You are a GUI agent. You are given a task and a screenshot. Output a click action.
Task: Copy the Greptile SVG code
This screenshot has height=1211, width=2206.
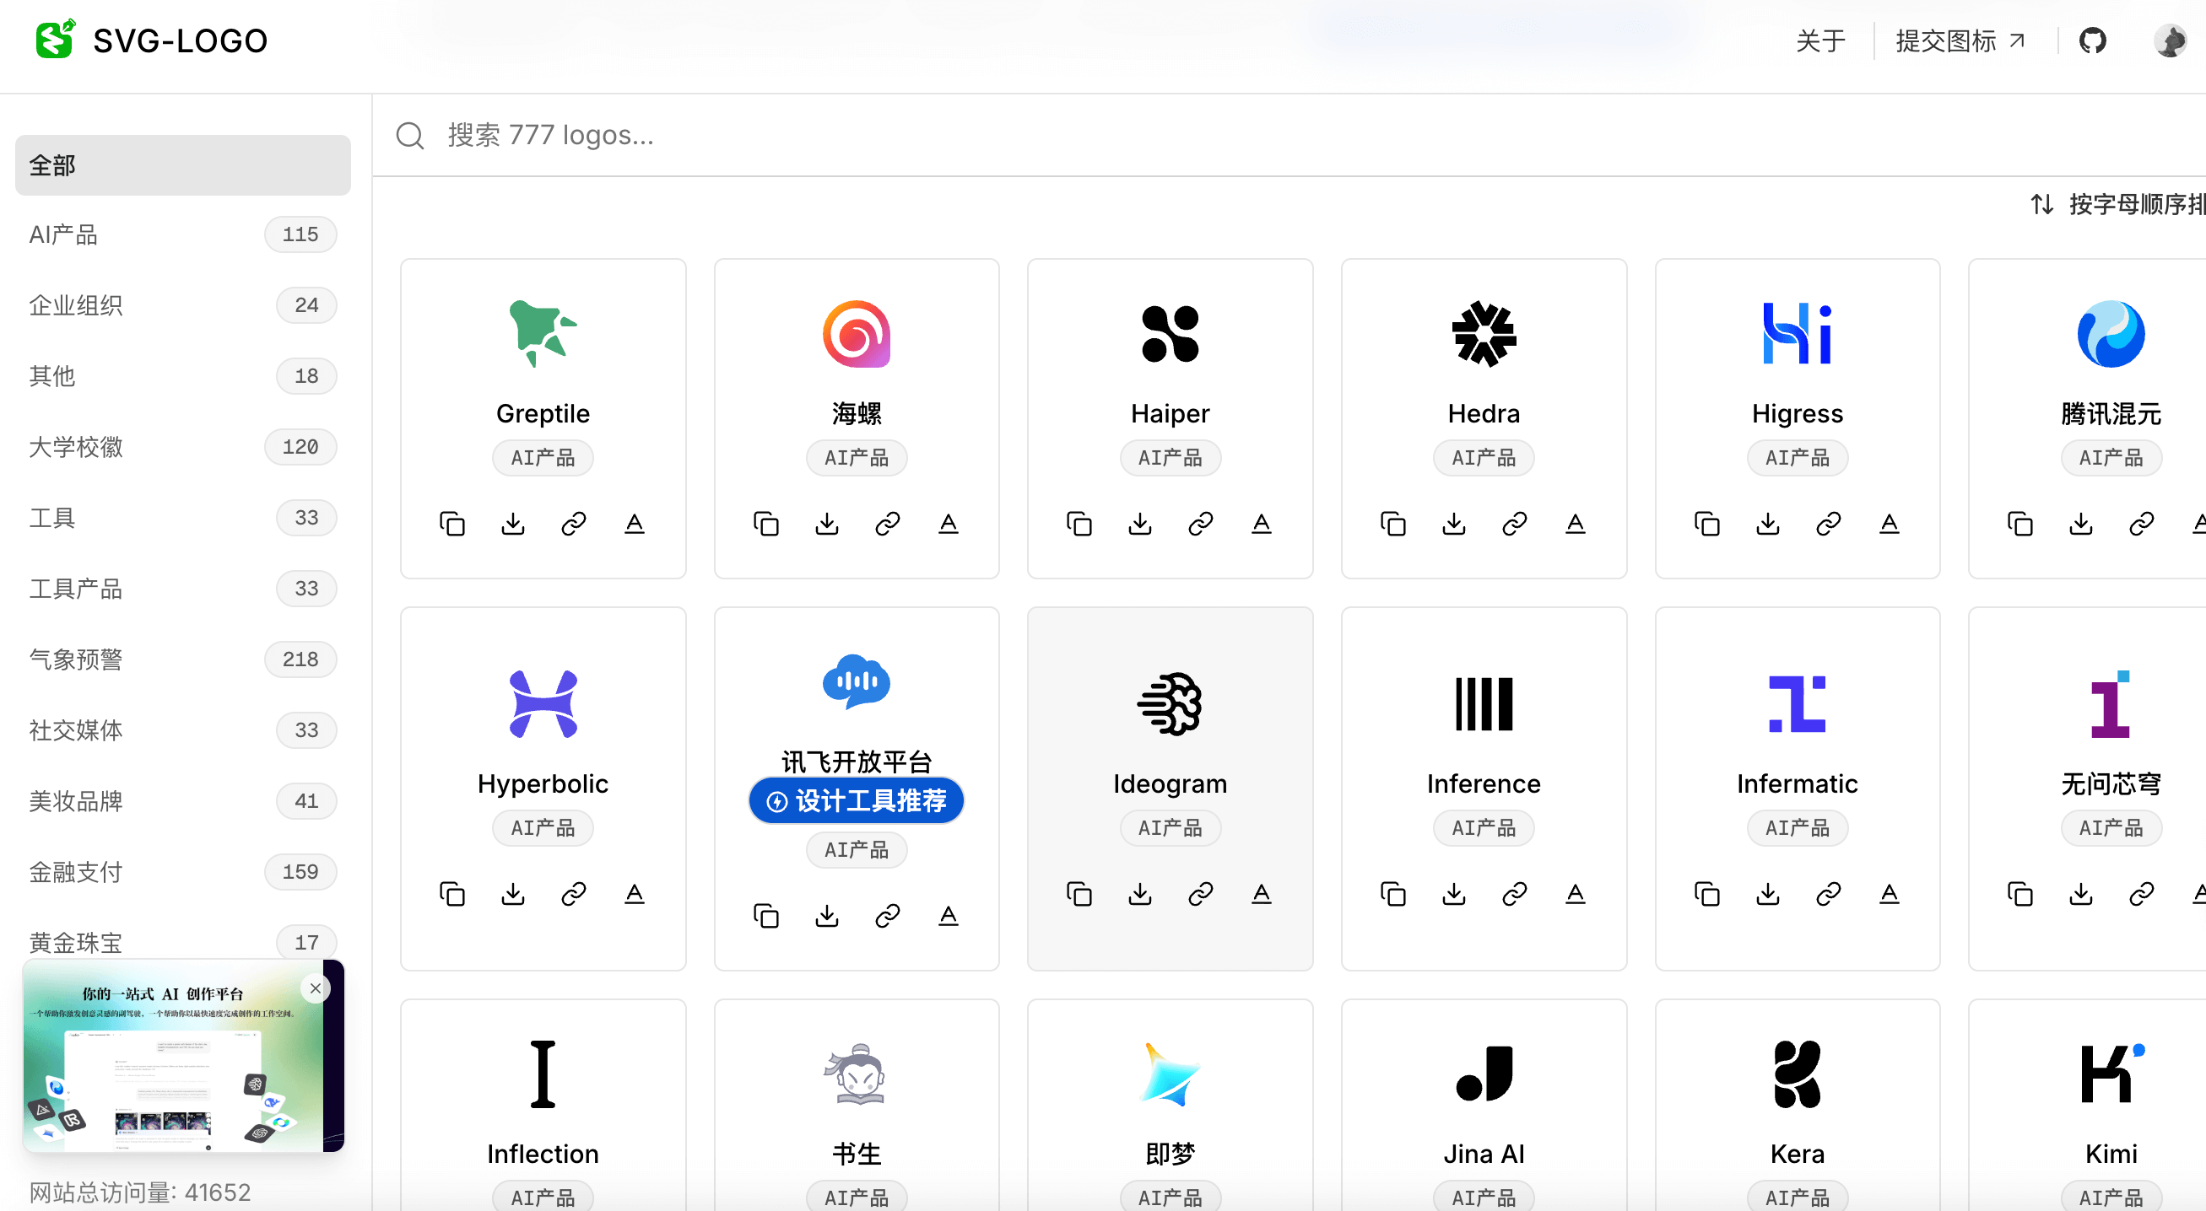click(451, 523)
